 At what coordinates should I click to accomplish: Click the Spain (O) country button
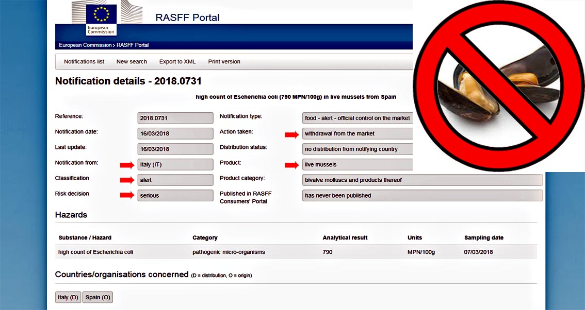click(98, 297)
